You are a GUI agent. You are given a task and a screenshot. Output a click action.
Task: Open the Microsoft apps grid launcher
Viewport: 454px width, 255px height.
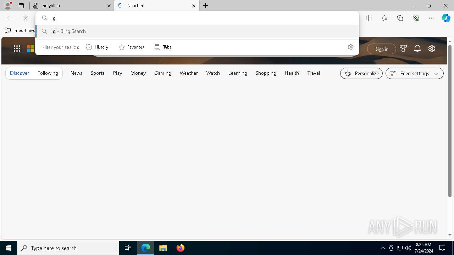[17, 49]
